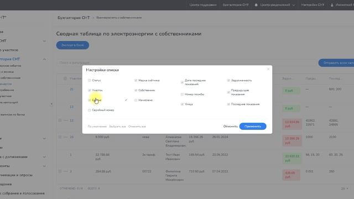The width and height of the screenshot is (354, 199).
Task: Click the sidebar collapse arrow
Action: point(51,104)
